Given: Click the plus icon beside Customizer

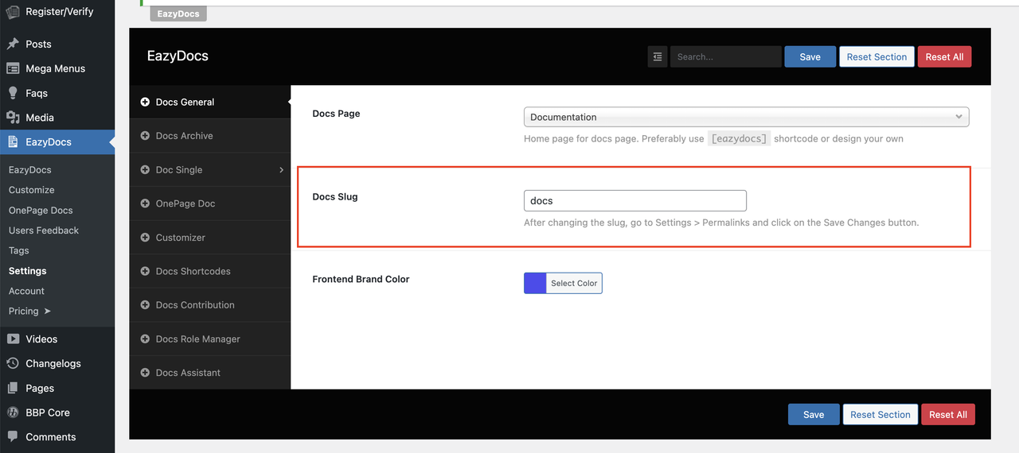Looking at the screenshot, I should pos(145,237).
